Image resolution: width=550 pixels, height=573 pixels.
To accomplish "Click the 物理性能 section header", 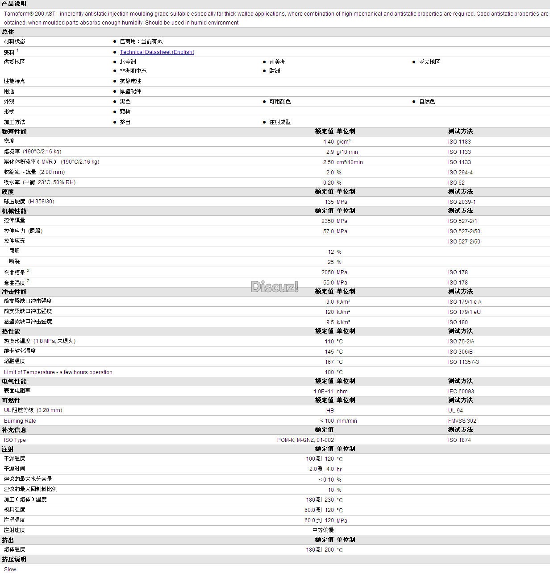I will coord(14,132).
